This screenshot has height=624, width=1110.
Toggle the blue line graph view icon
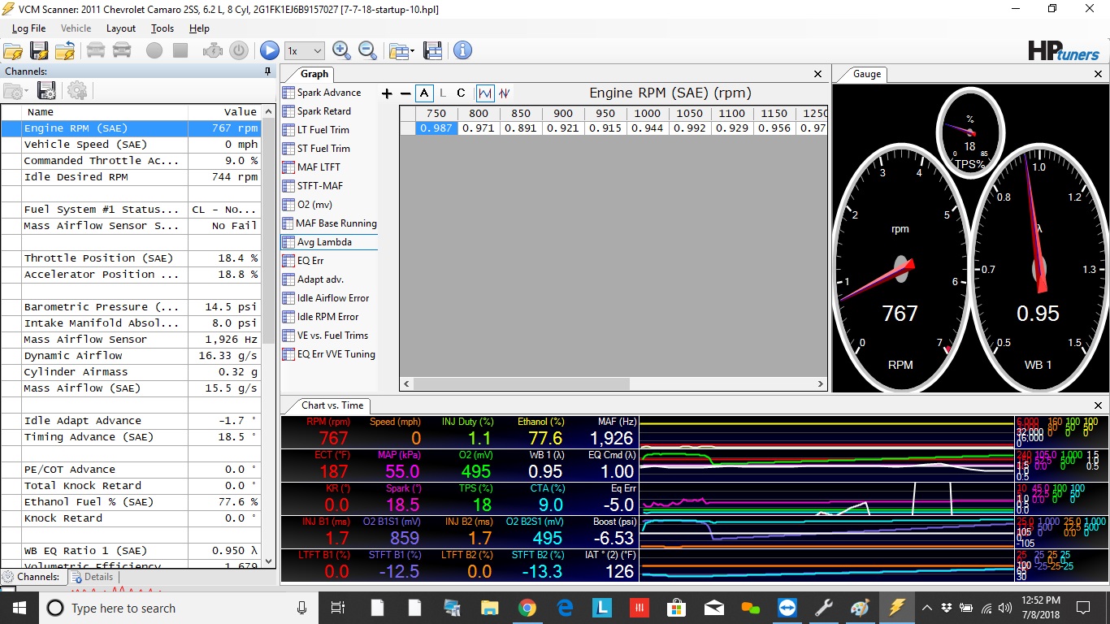pyautogui.click(x=484, y=93)
